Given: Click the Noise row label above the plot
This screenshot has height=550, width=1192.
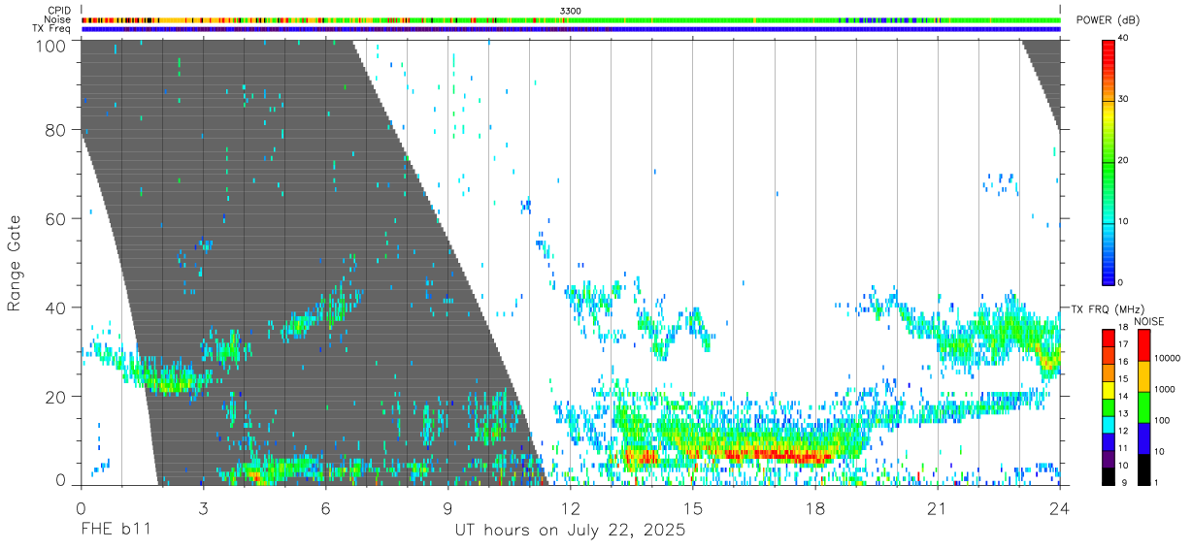Looking at the screenshot, I should [x=58, y=19].
